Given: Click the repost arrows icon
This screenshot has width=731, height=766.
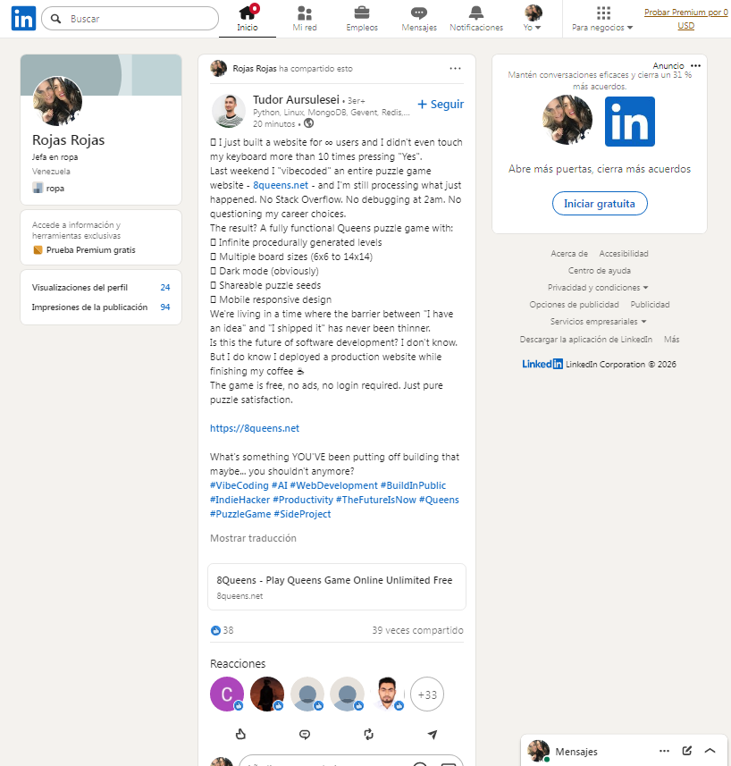Looking at the screenshot, I should pyautogui.click(x=369, y=734).
